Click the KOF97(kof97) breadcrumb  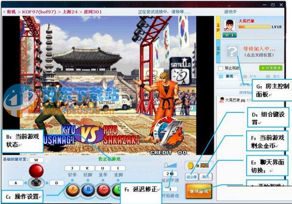point(39,12)
